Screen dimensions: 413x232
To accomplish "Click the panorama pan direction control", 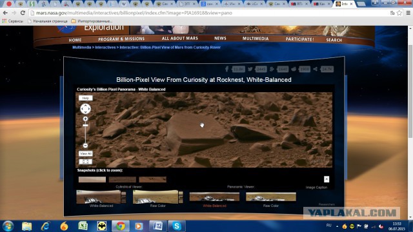I will 85,109.
